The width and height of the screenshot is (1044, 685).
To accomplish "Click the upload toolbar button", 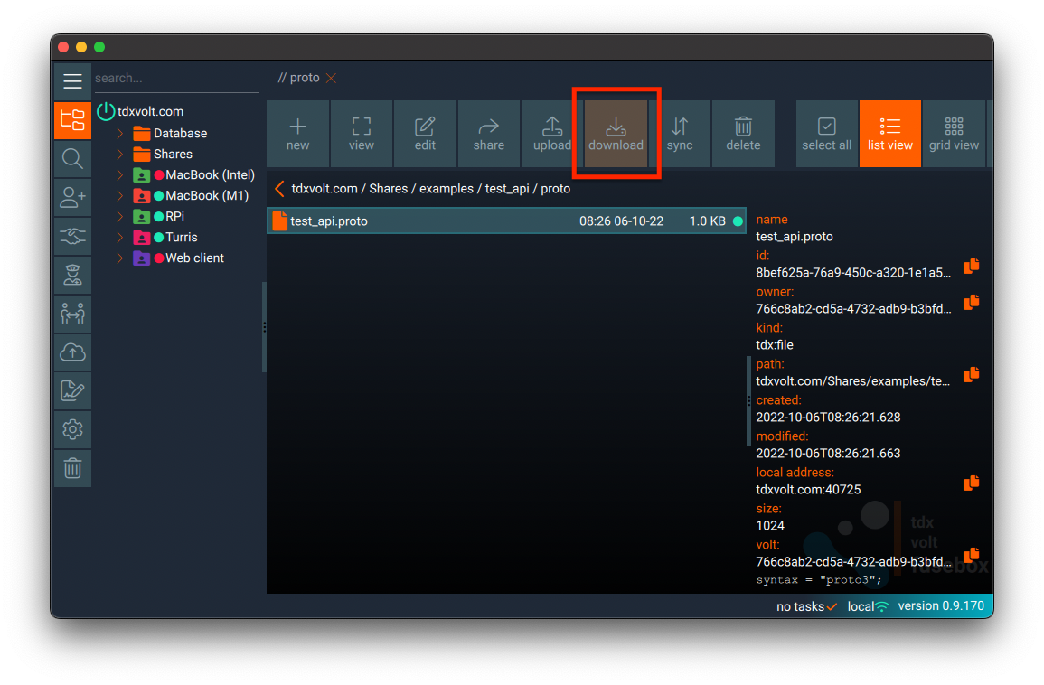I will coord(552,134).
